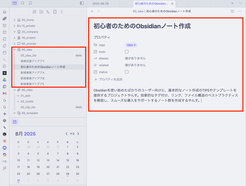Open the calendar panel tab icon
The height and width of the screenshot is (186, 246).
[x=15, y=122]
